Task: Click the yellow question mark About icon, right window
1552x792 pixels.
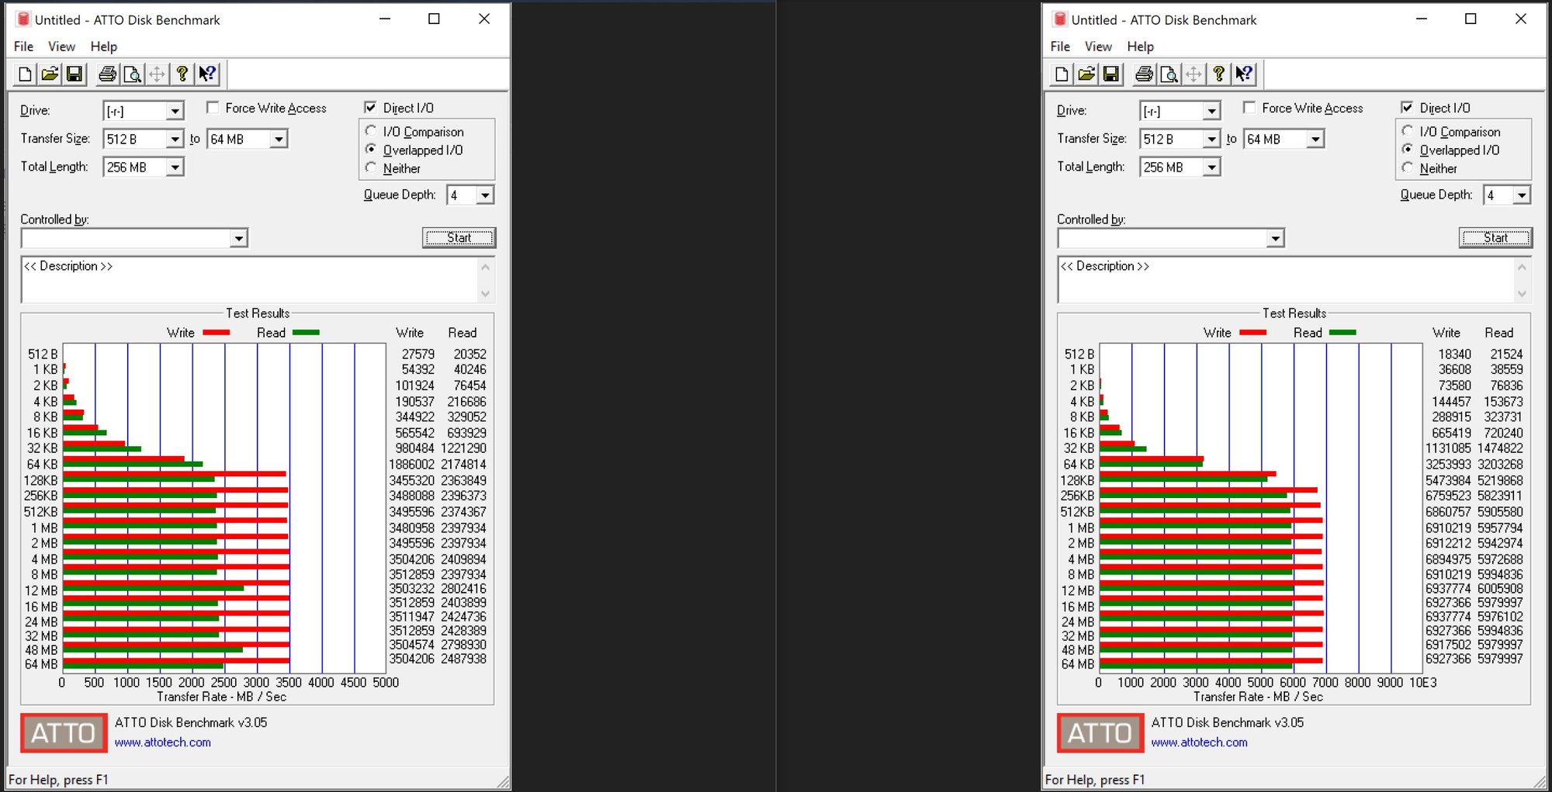Action: pos(1219,74)
